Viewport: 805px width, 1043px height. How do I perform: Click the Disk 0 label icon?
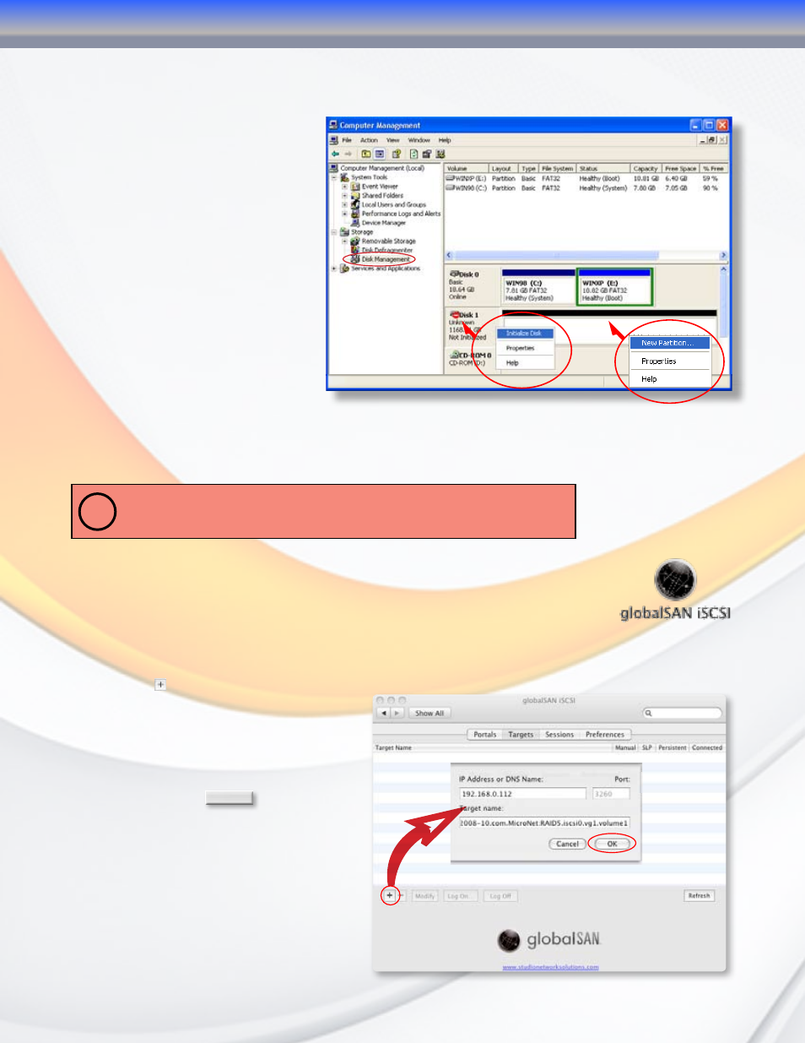pos(455,274)
